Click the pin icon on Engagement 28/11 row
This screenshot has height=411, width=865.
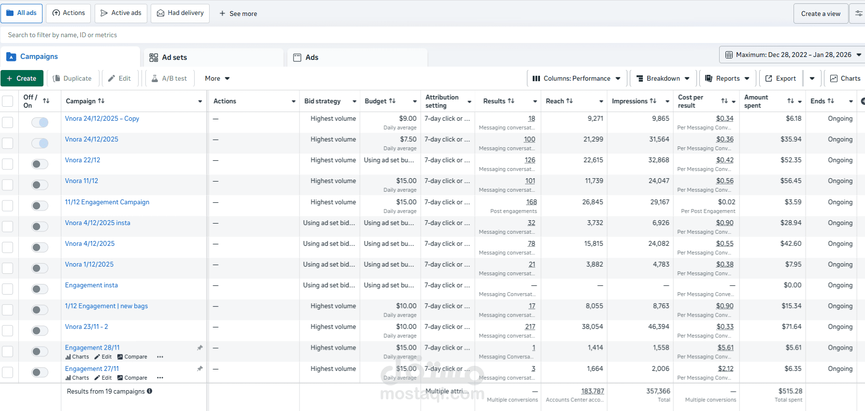click(200, 348)
